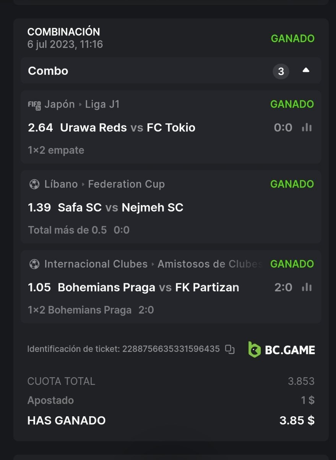Click the BC.GAME logo
Viewport: 336px width, 460px height.
[x=282, y=350]
